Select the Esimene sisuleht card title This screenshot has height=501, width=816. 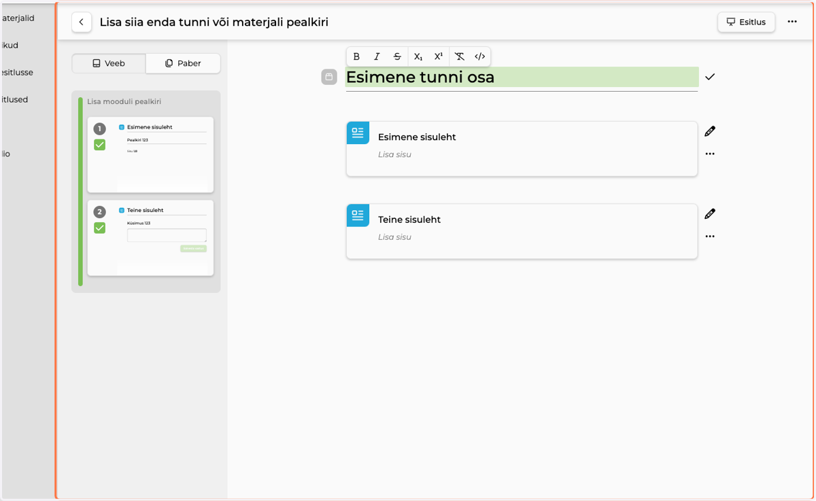tap(417, 137)
